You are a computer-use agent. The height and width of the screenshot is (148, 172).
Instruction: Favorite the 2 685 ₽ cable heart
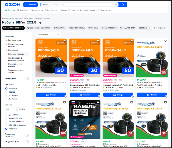98,41
